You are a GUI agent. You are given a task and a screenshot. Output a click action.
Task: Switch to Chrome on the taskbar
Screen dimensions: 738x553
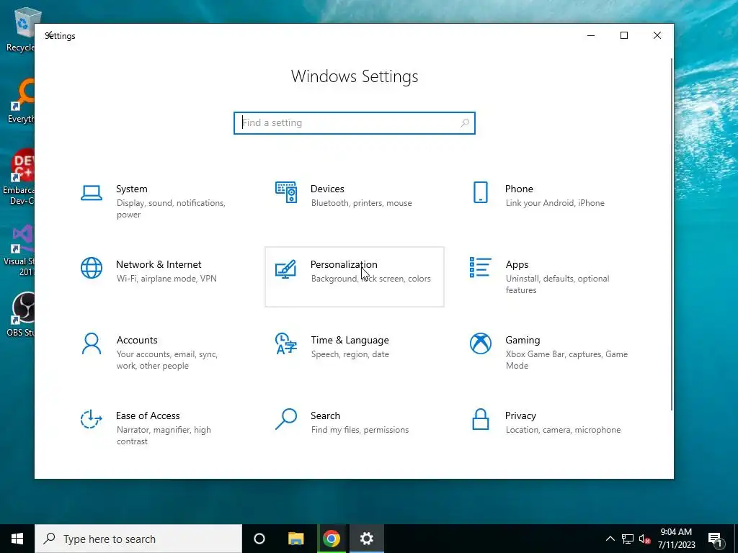(332, 539)
